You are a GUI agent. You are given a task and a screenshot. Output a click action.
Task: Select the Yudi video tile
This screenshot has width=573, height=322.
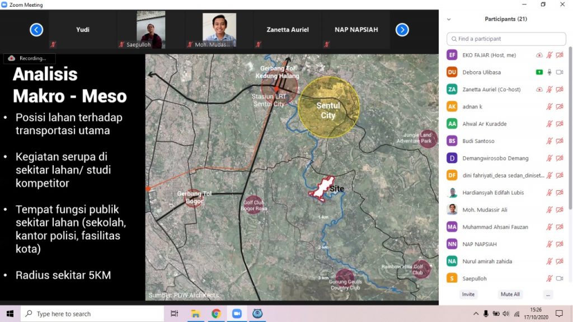[83, 30]
